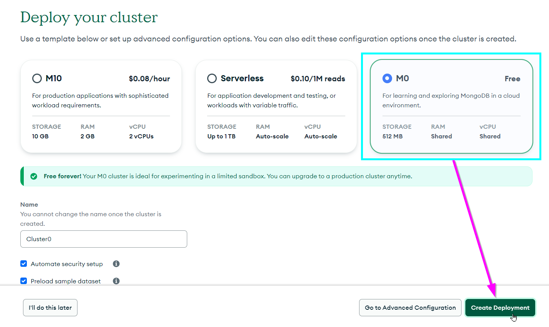This screenshot has width=549, height=327.
Task: Select the M0 free tier radio button
Action: 387,79
